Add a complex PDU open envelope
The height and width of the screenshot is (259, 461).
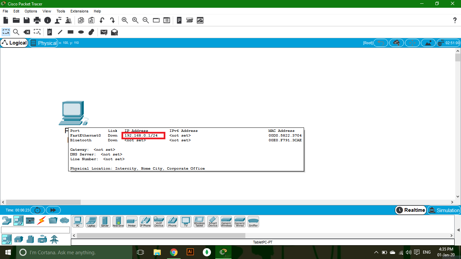(x=114, y=32)
